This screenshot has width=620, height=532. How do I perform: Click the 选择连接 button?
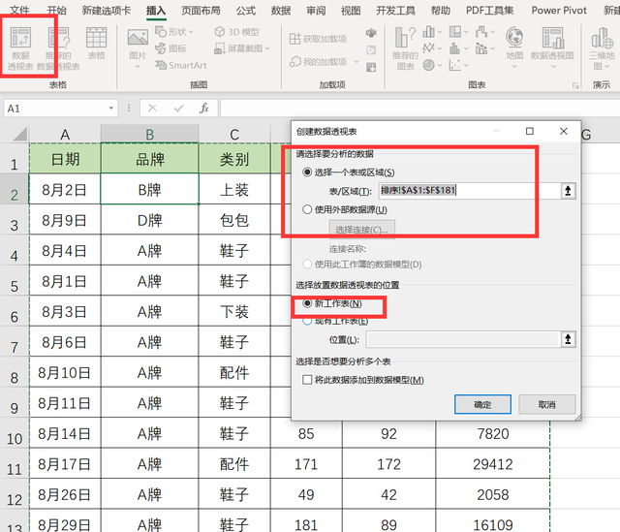361,230
